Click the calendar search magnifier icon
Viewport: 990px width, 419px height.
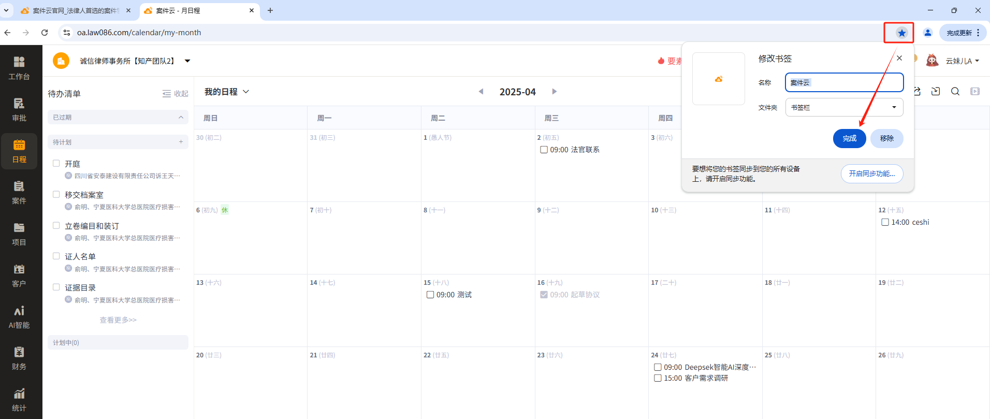(x=955, y=92)
